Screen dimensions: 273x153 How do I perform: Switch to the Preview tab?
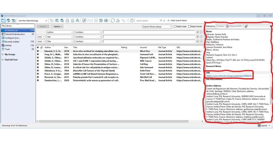tap(220, 26)
